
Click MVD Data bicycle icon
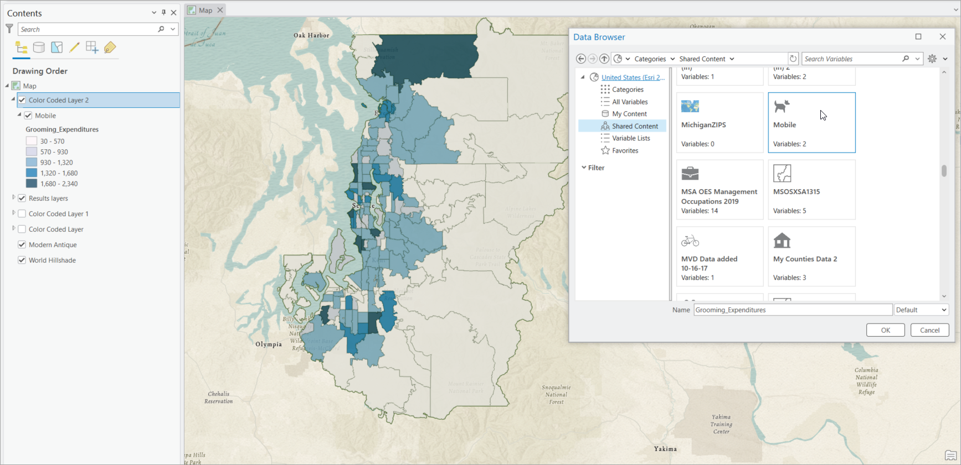point(690,241)
